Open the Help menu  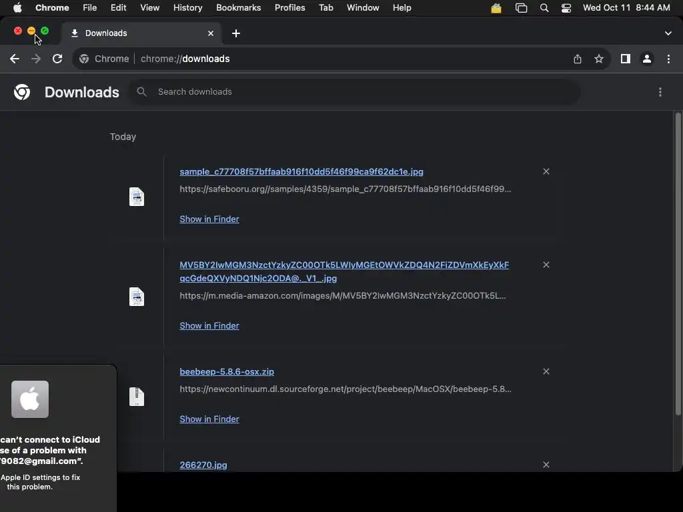(402, 8)
